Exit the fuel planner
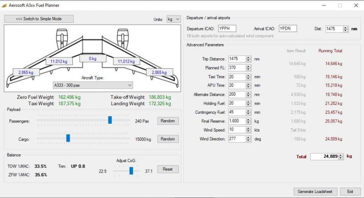 pos(350,192)
